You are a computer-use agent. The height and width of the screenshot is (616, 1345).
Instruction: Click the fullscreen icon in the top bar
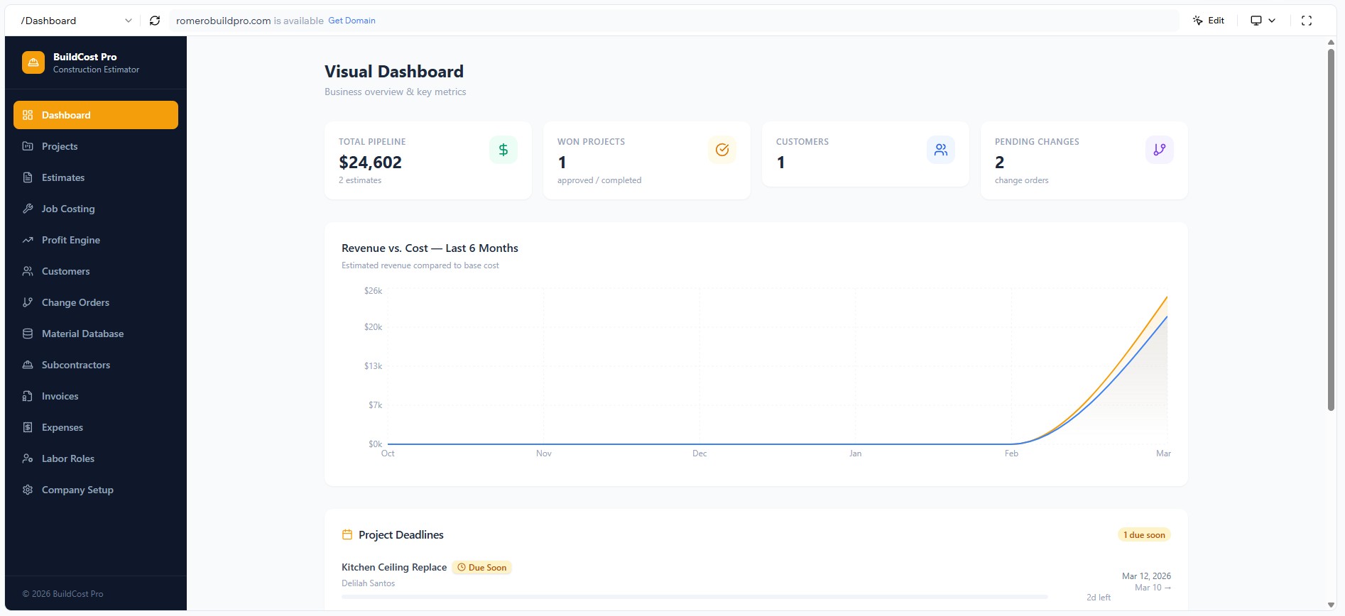(1307, 21)
